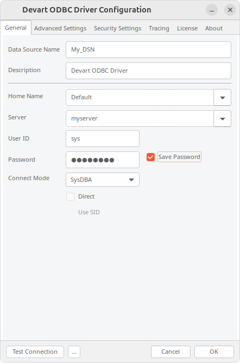240x363 pixels.
Task: Minimize the Devart ODBC Driver Configuration window
Action: point(212,10)
